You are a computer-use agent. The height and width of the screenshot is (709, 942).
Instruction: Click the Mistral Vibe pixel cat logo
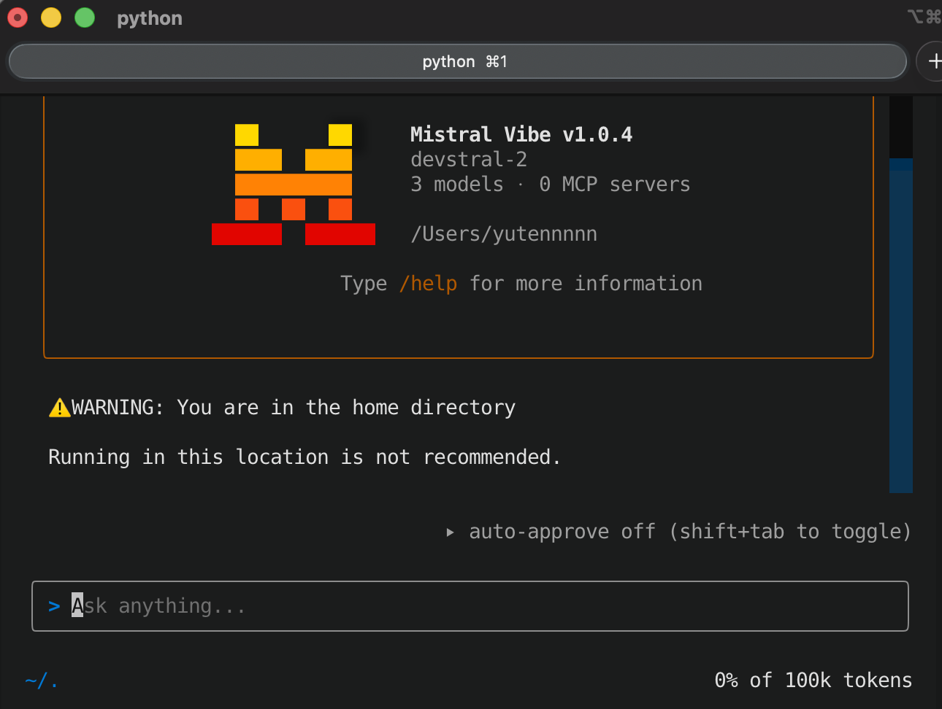tap(293, 185)
